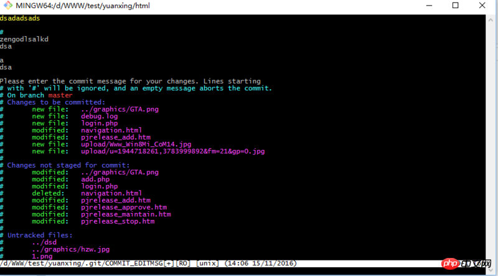The height and width of the screenshot is (276, 498).
Task: Click pjrelease_maintain.htm file entry
Action: [126, 214]
